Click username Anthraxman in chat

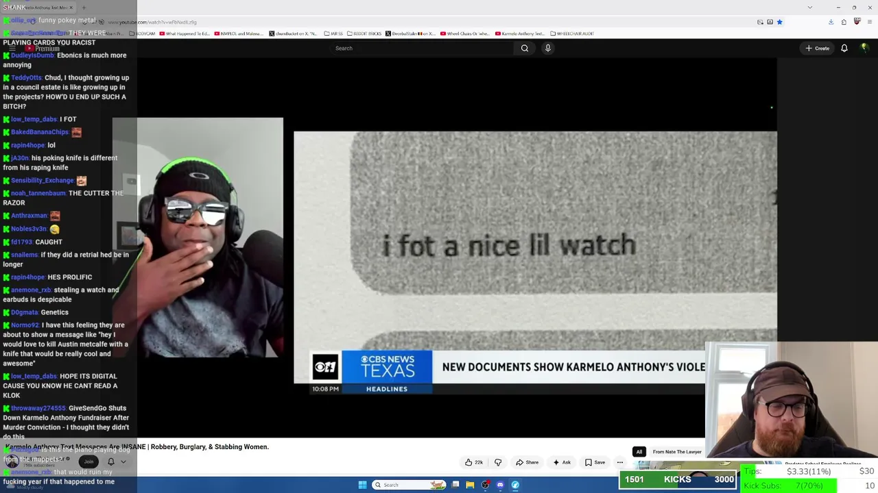click(29, 216)
